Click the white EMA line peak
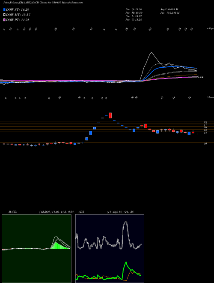The image size is (214, 283). point(152,52)
